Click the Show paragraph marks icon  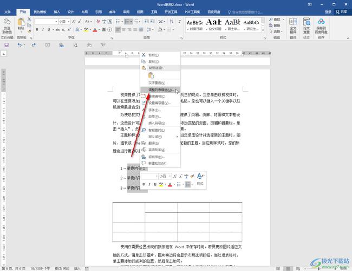[x=180, y=22]
